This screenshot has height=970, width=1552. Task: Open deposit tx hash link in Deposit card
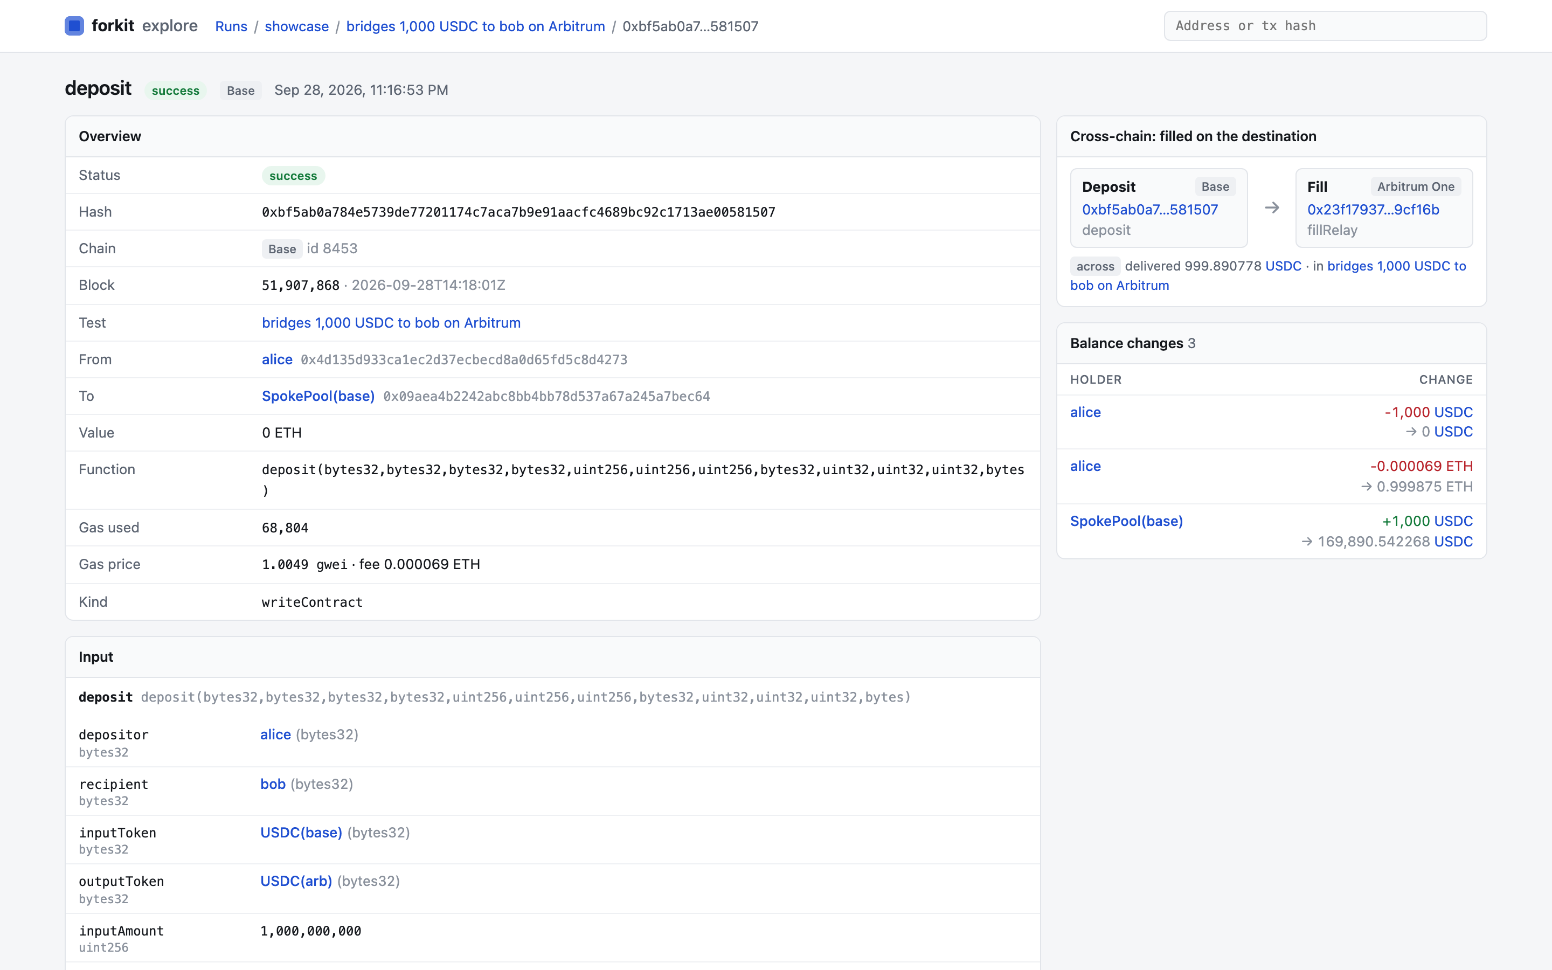(x=1150, y=210)
